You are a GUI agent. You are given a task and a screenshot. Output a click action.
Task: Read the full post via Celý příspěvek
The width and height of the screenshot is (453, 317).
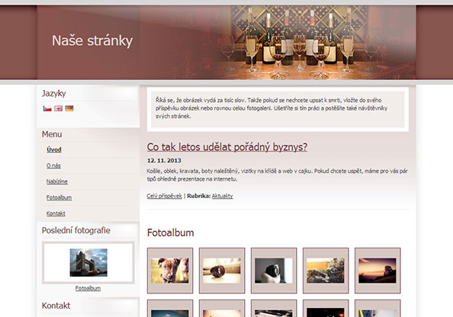point(165,196)
